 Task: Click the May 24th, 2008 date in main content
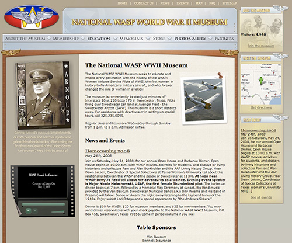click(98, 155)
